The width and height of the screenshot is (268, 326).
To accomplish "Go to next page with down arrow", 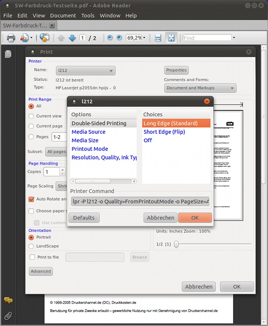I will (72, 38).
